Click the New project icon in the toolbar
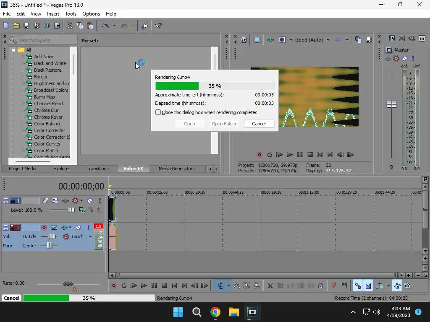Screen dimensions: 430x322 (6, 26)
